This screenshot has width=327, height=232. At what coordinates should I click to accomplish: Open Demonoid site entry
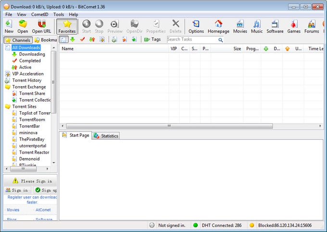click(x=29, y=159)
